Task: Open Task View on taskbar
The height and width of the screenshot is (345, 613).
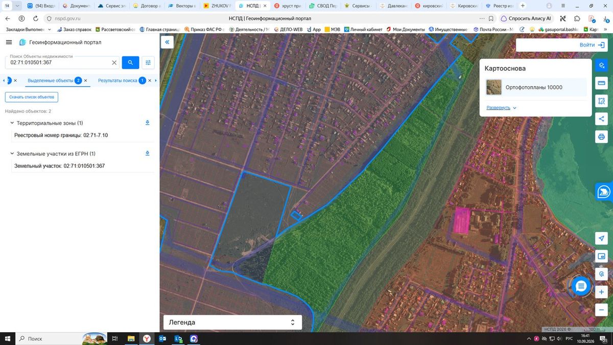Action: [x=115, y=338]
